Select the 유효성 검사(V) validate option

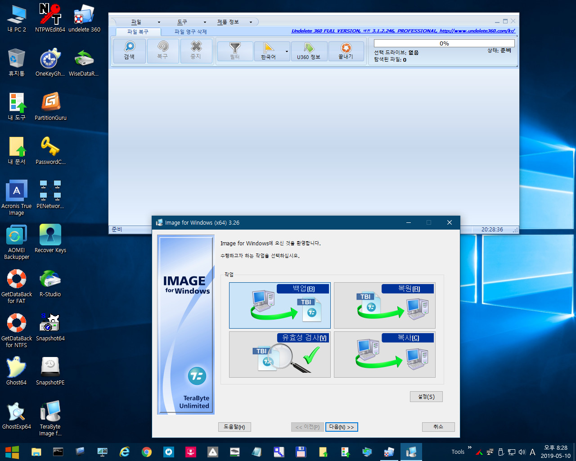[x=280, y=355]
